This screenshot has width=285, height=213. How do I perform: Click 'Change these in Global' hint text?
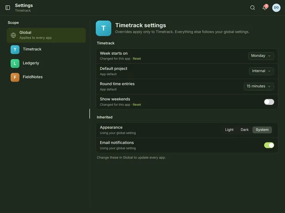(131, 157)
